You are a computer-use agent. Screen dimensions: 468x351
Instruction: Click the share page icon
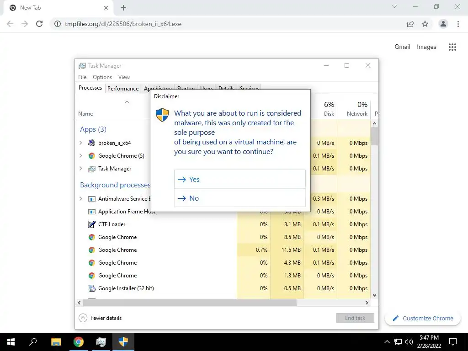pos(410,24)
